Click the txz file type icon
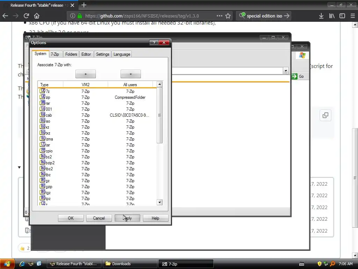This screenshot has width=358, height=269. coord(42,132)
